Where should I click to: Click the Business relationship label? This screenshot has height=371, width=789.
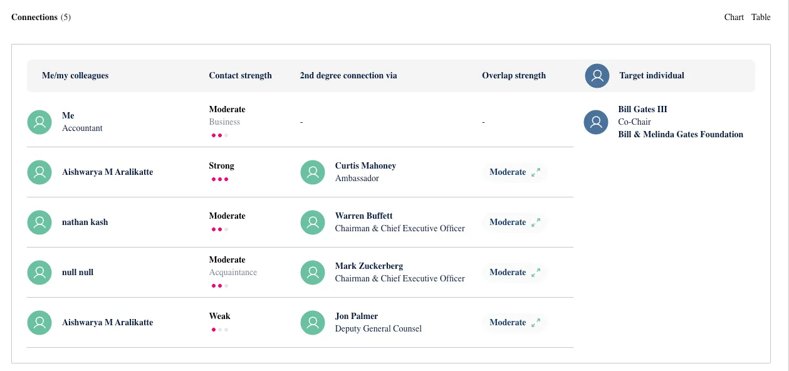point(224,122)
